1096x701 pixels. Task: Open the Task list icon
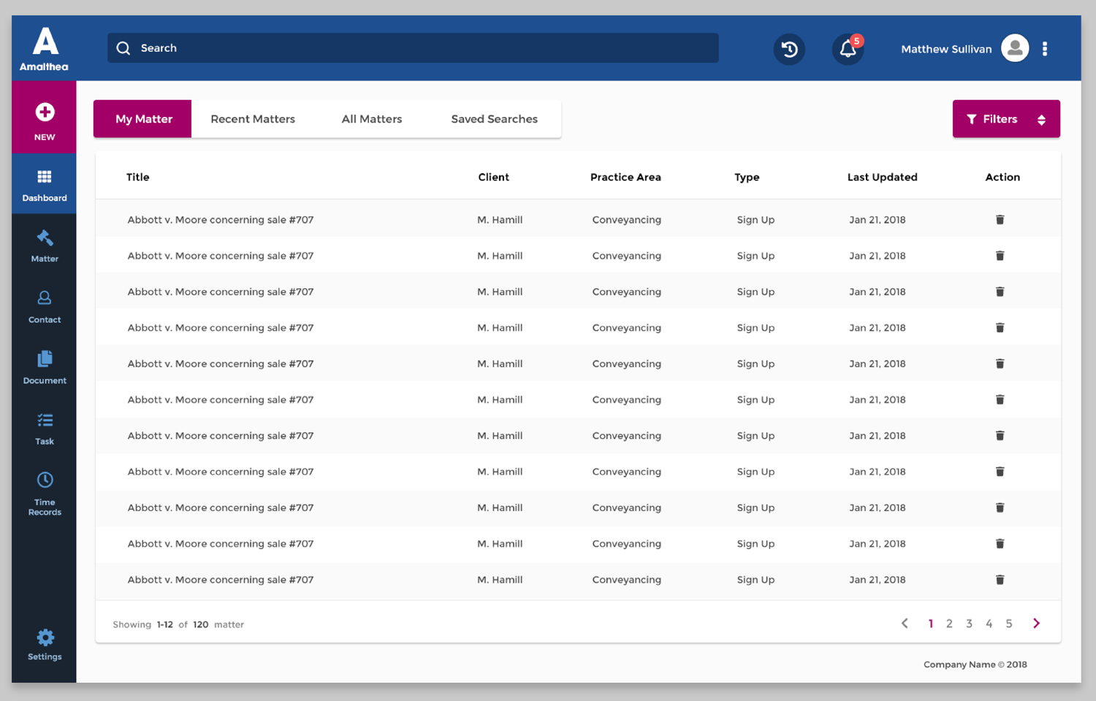coord(45,421)
